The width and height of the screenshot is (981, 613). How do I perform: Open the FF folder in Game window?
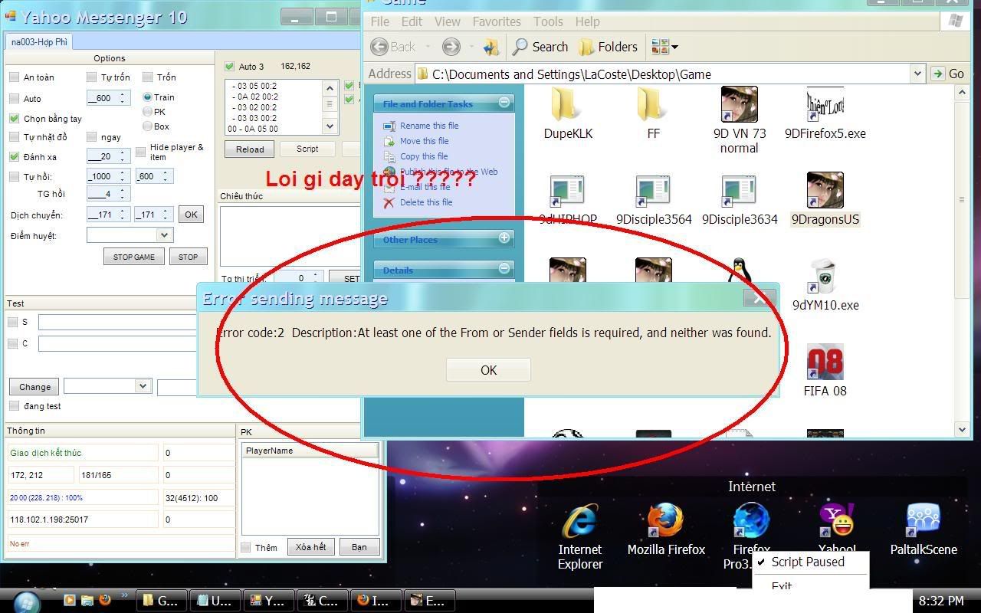coord(653,113)
